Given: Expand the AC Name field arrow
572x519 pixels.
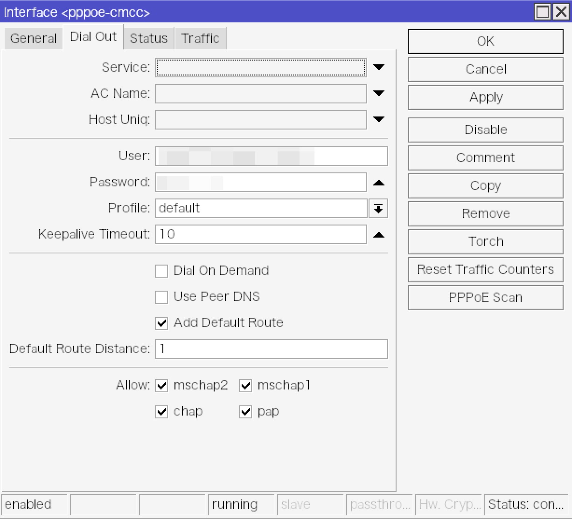Looking at the screenshot, I should (378, 94).
